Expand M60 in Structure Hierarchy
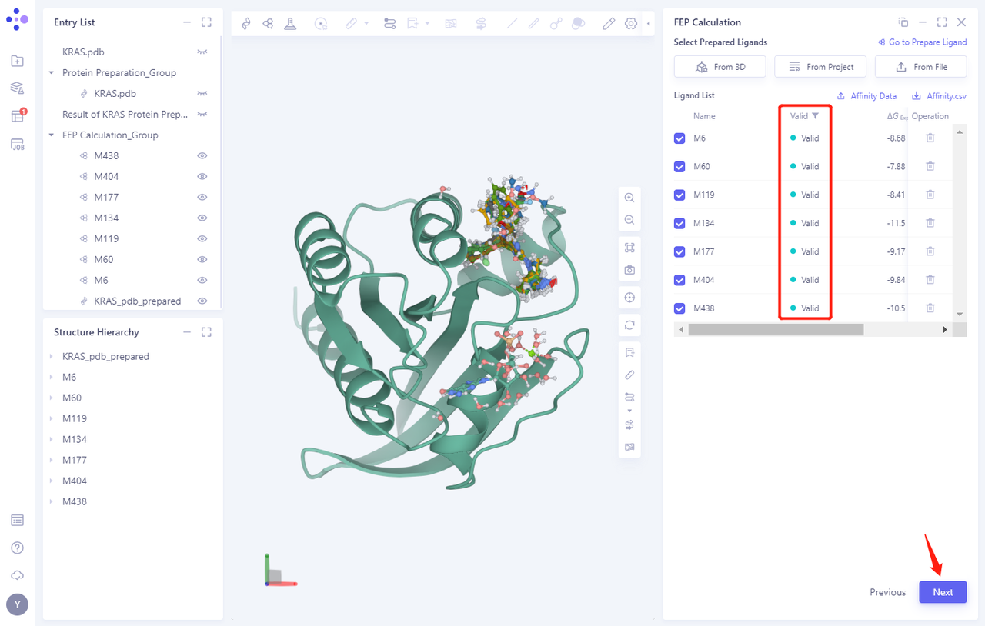Image resolution: width=985 pixels, height=626 pixels. [52, 398]
